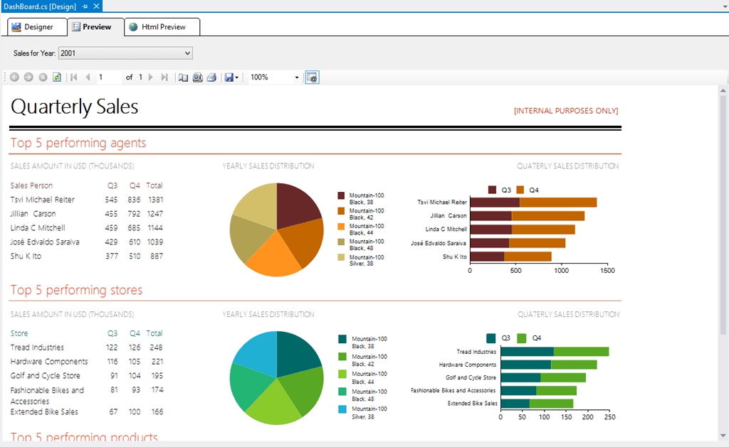Navigate back with the green back arrow

[15, 77]
